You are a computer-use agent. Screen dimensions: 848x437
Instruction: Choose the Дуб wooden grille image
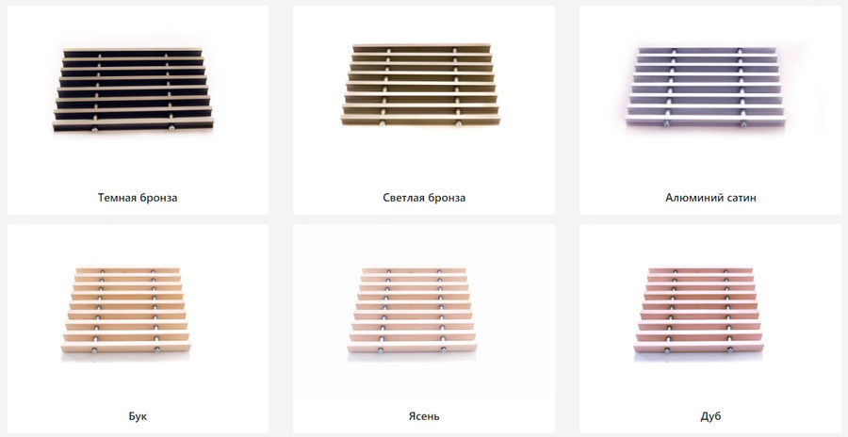coord(699,311)
